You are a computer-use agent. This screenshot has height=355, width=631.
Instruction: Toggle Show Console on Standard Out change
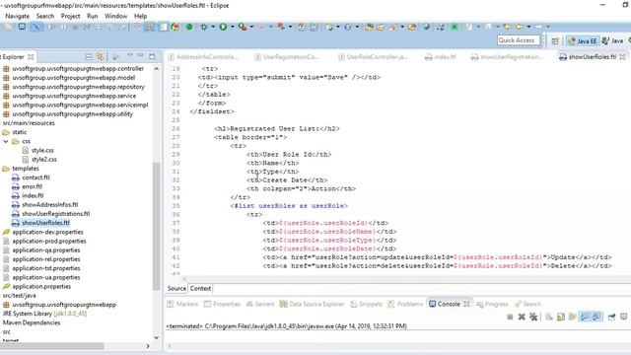[x=585, y=318]
